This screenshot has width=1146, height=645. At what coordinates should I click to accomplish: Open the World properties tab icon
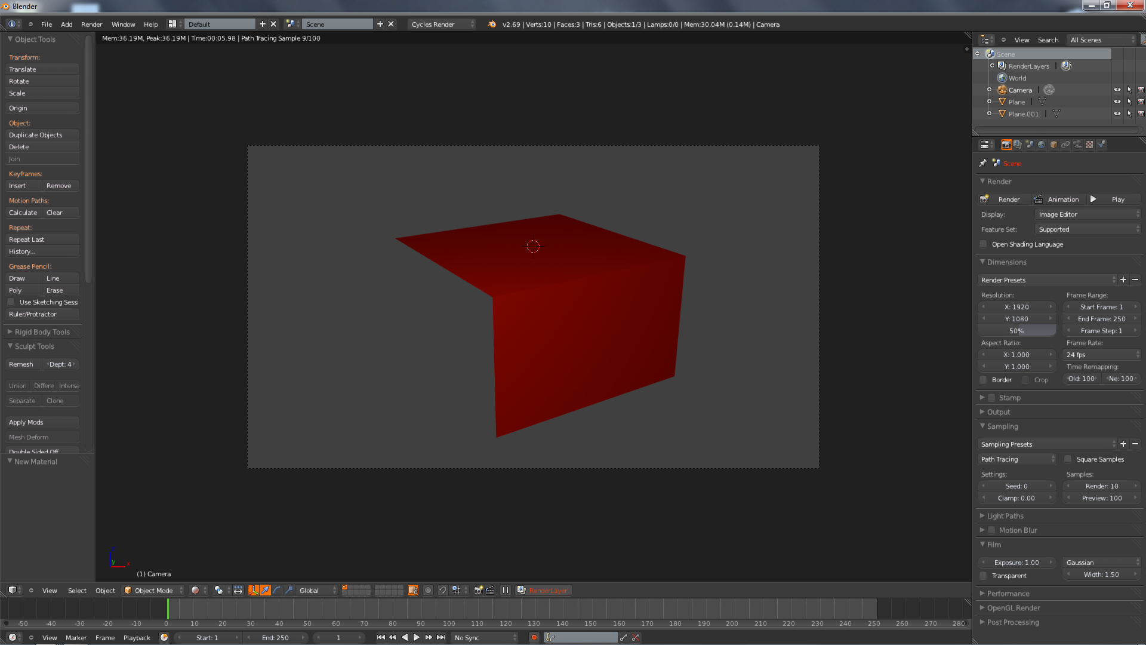pyautogui.click(x=1042, y=145)
